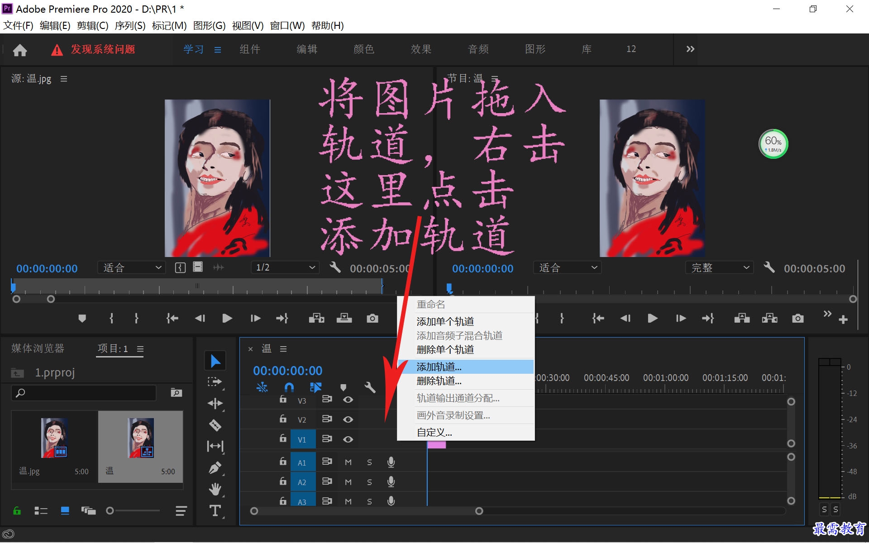Screen dimensions: 869x543
Task: Select the Ripple Edit tool
Action: (215, 403)
